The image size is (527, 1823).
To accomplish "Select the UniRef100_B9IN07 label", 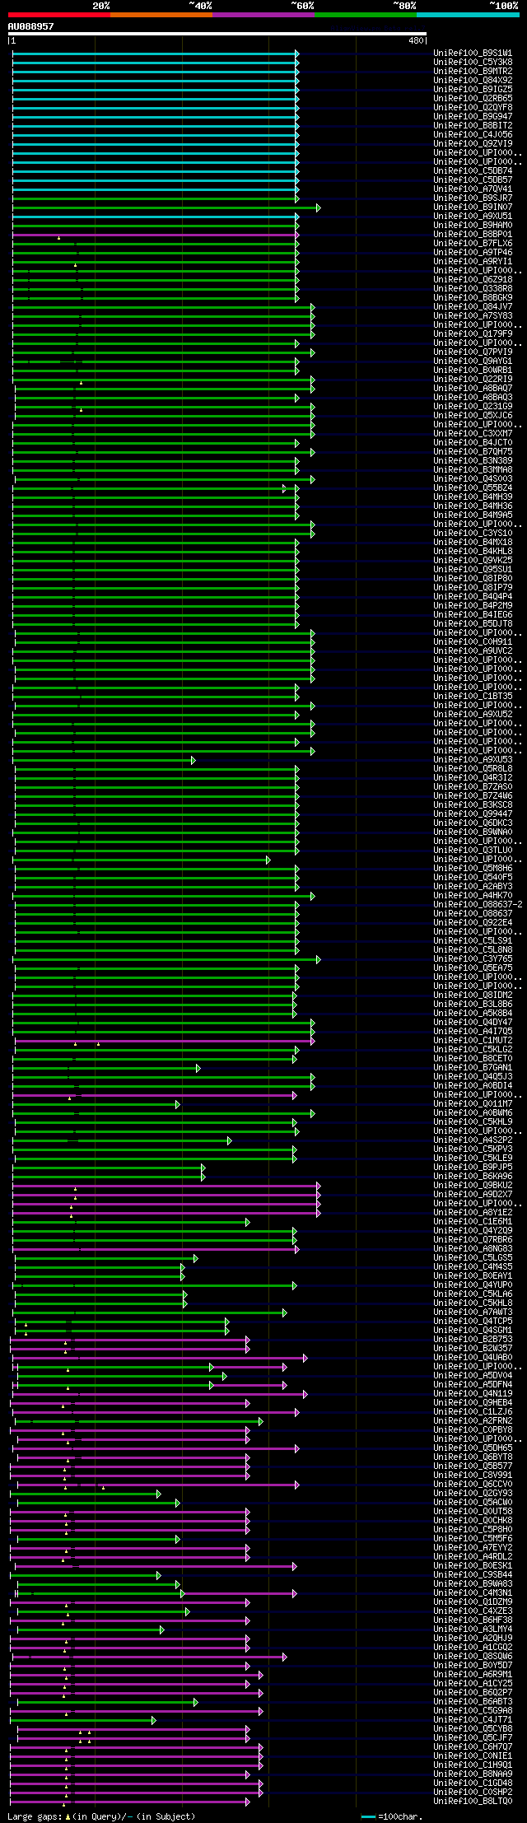I will pos(473,207).
